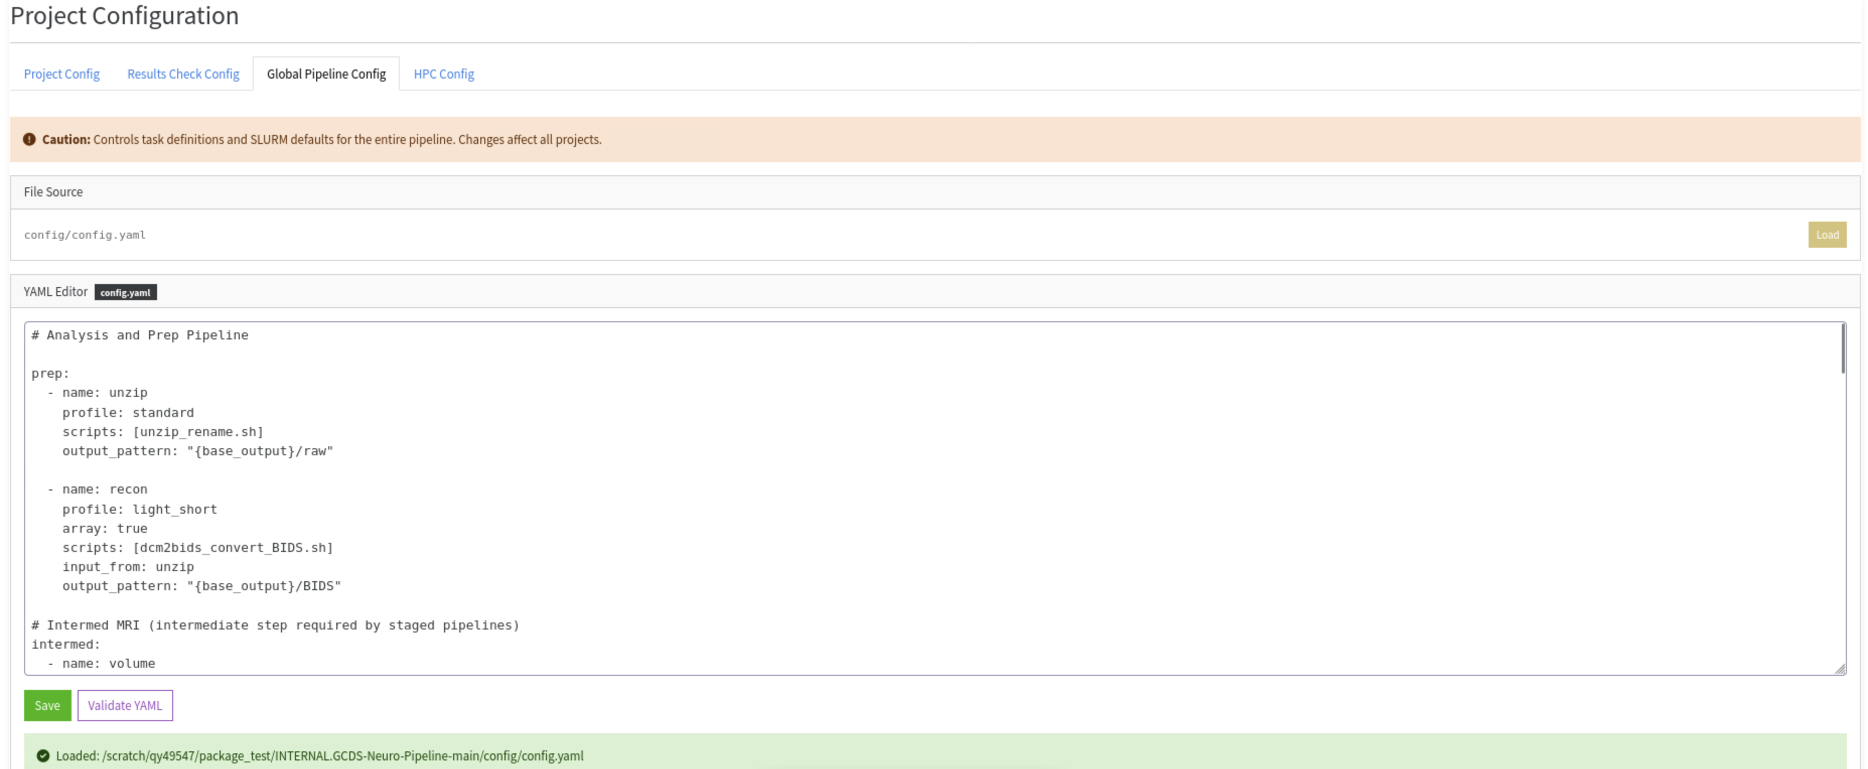Click the YAML editor vertical scrollbar
This screenshot has width=1868, height=769.
pyautogui.click(x=1843, y=349)
